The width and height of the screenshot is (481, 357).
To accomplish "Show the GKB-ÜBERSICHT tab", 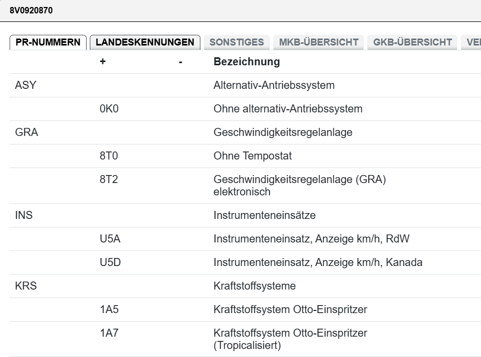I will 413,42.
